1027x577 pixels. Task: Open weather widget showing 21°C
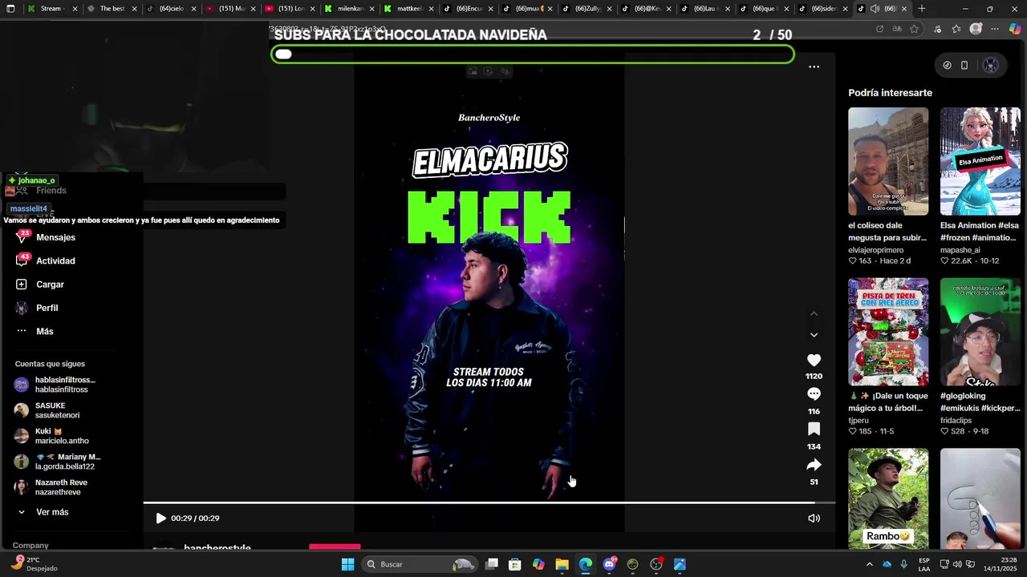(x=34, y=564)
